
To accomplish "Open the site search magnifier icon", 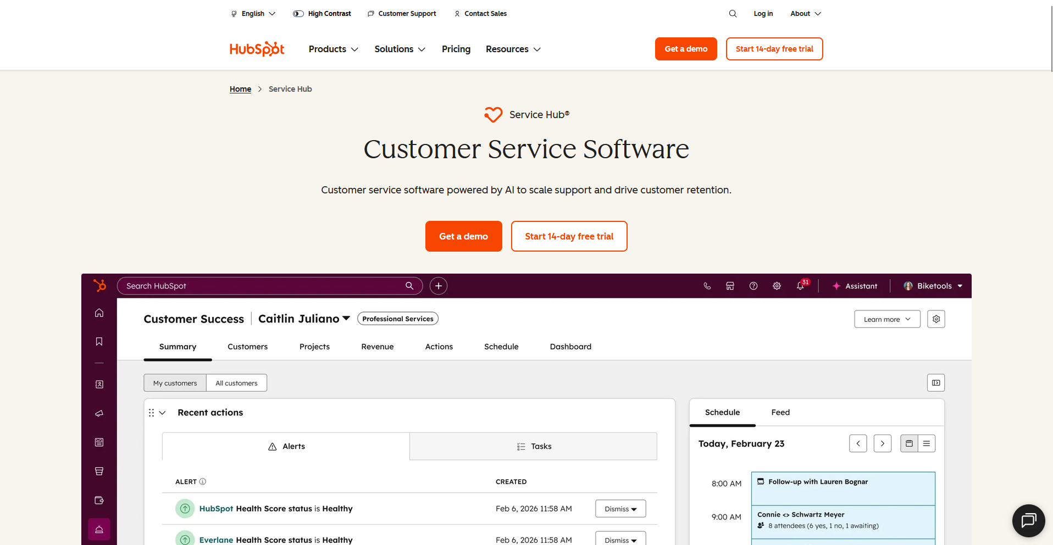I will tap(733, 14).
